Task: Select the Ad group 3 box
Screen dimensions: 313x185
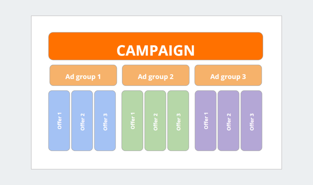Action: click(x=228, y=75)
